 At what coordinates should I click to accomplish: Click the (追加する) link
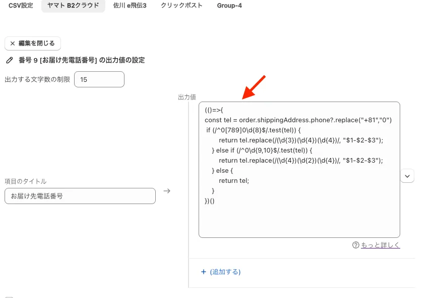coord(225,272)
